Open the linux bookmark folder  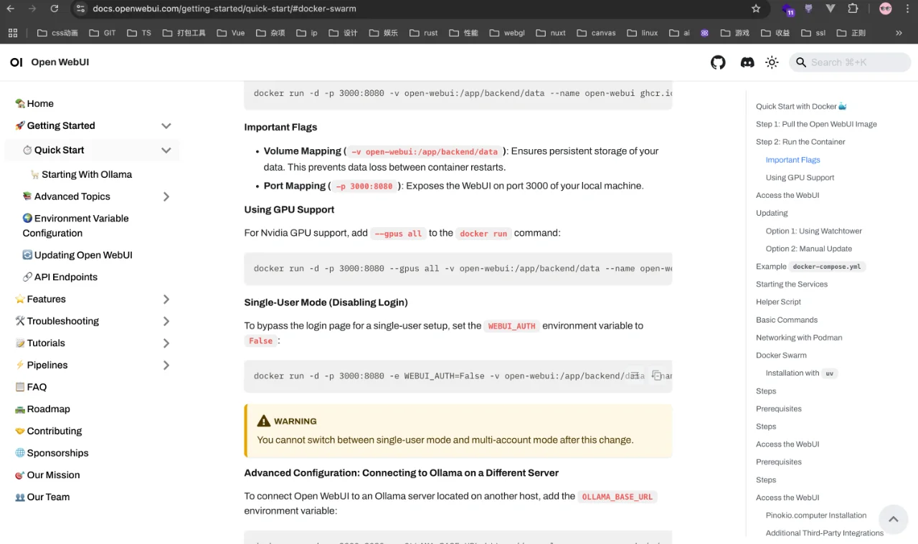click(x=642, y=33)
